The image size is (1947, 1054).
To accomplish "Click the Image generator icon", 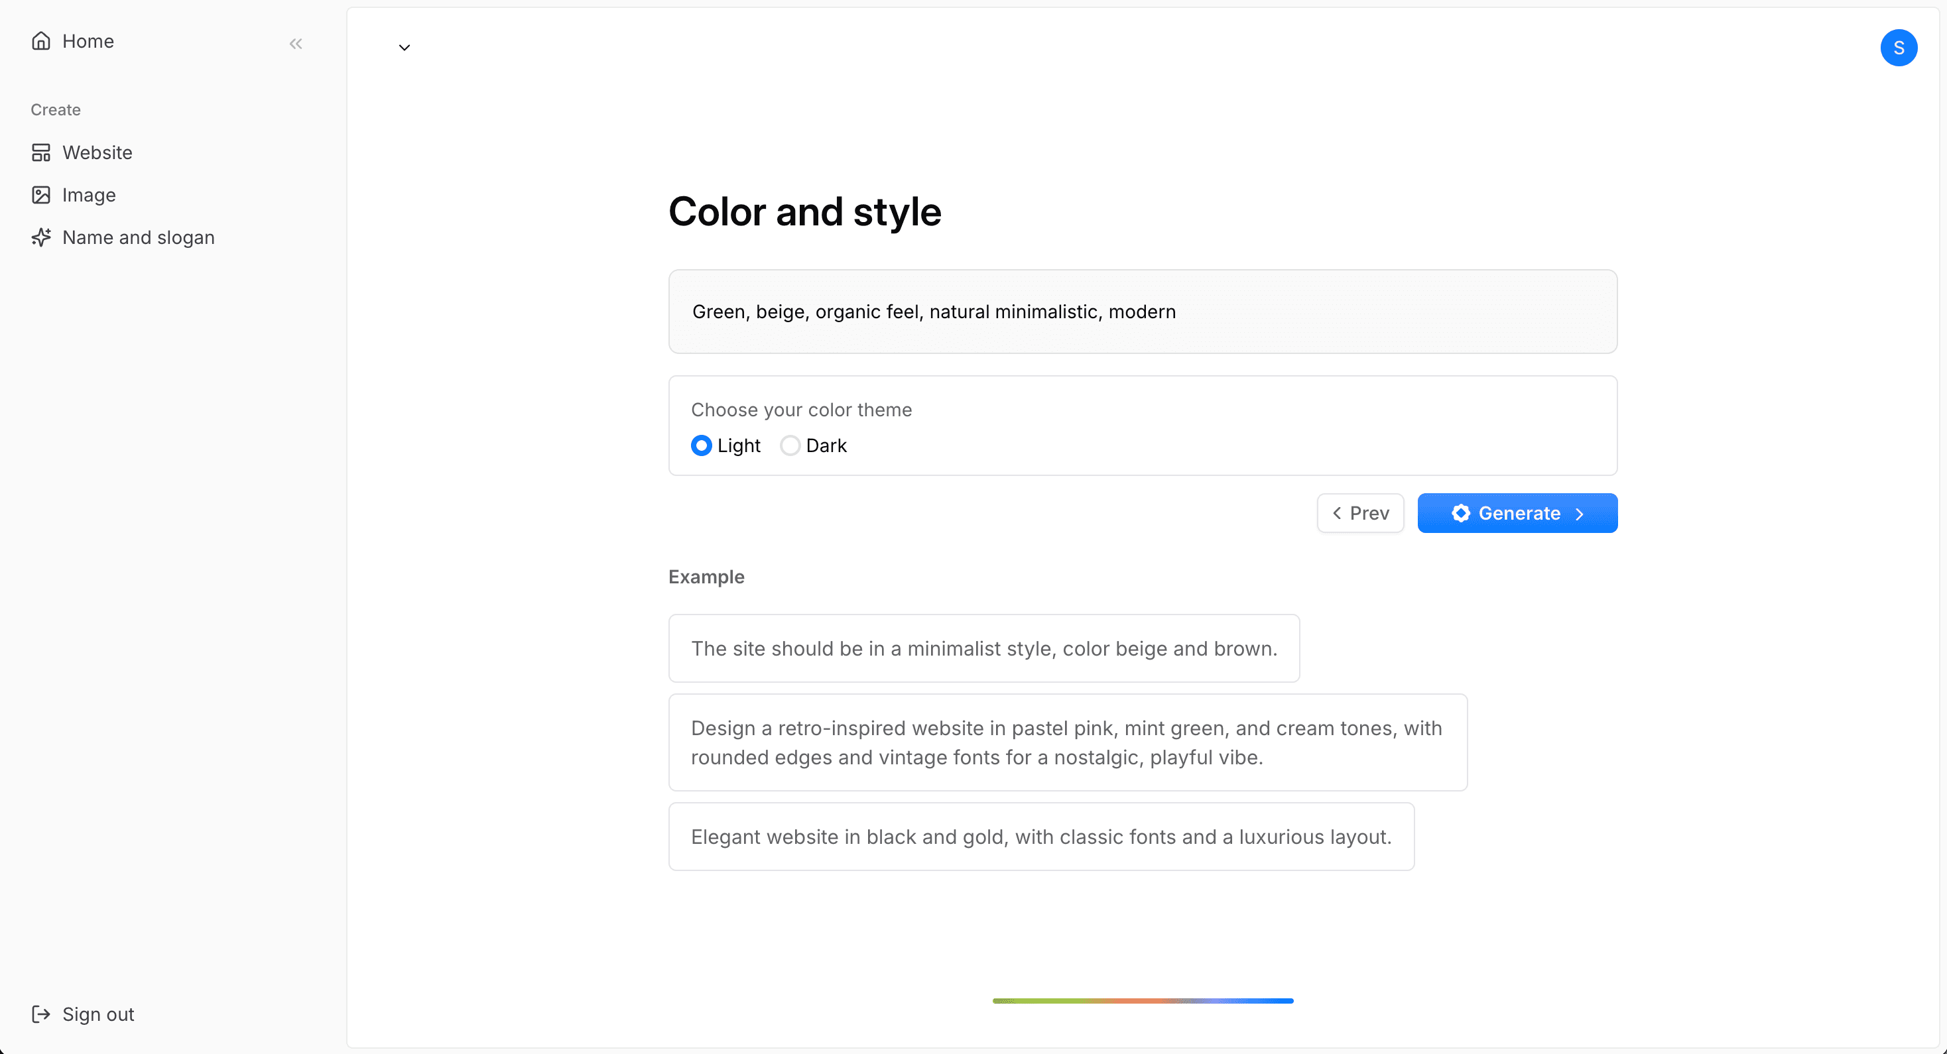I will pyautogui.click(x=42, y=194).
